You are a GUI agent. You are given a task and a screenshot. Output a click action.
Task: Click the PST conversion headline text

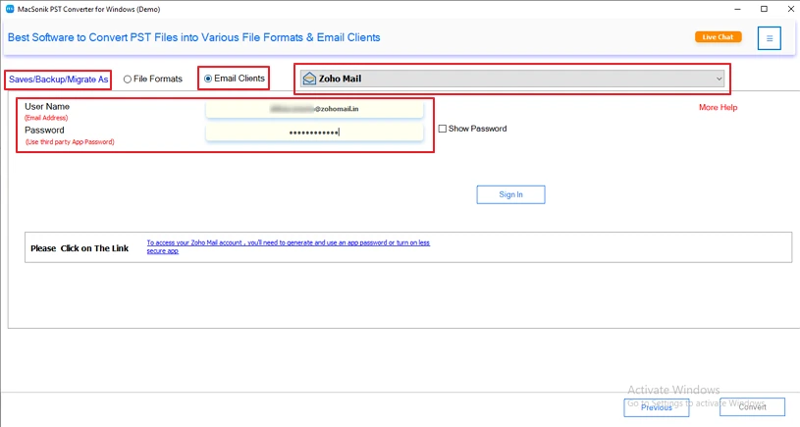coord(194,37)
